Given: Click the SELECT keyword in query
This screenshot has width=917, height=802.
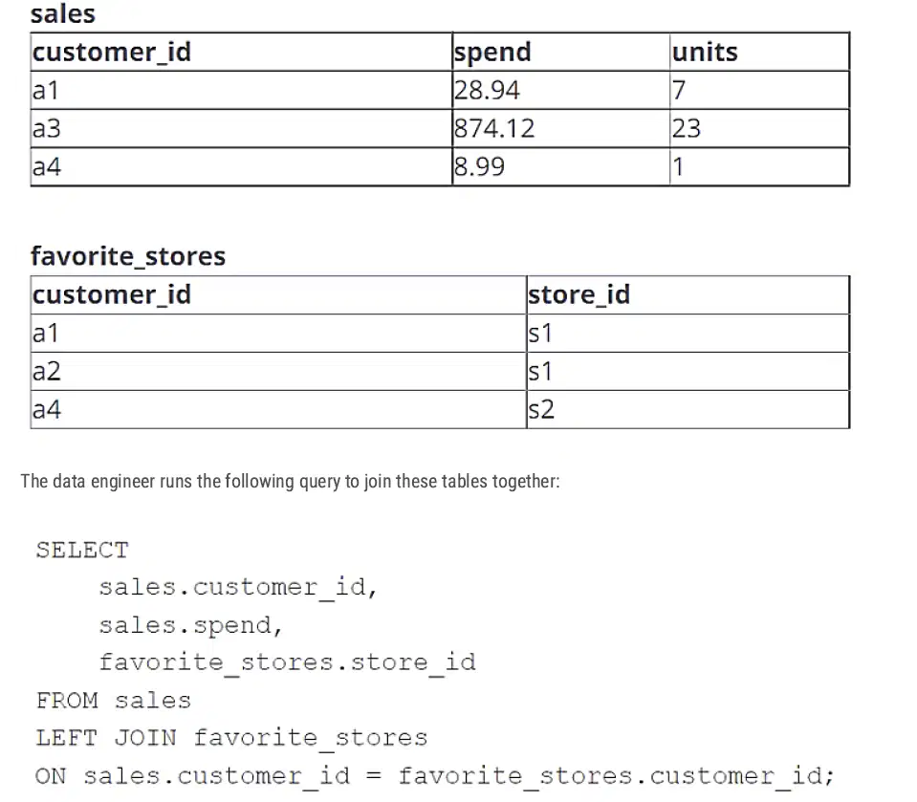Looking at the screenshot, I should [x=82, y=550].
